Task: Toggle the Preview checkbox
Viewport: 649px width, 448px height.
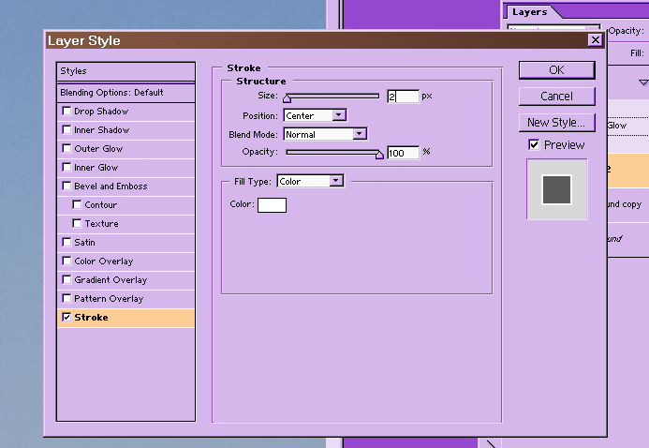Action: (534, 145)
